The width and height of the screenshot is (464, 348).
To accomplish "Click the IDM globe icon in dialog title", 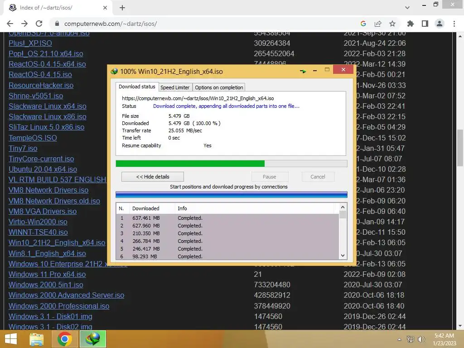I will pyautogui.click(x=114, y=71).
